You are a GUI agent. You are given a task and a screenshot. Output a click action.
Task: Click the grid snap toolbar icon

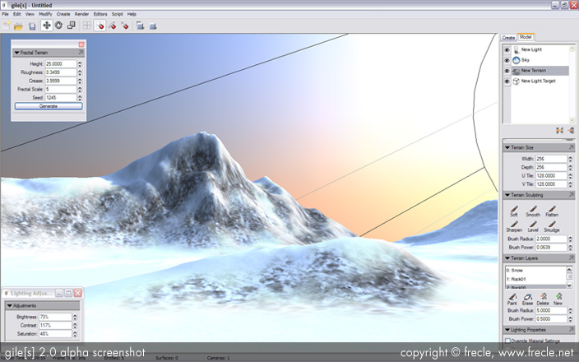point(87,26)
